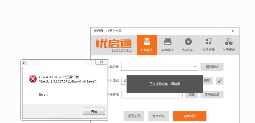Click the 浏览 wallpaper browse button
Image resolution: width=255 pixels, height=123 pixels.
coord(191,94)
